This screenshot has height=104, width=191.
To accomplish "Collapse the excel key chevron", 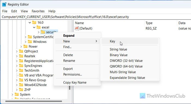I will [34, 27].
